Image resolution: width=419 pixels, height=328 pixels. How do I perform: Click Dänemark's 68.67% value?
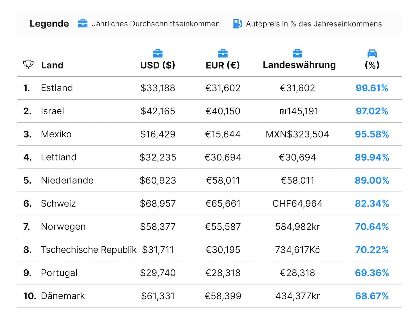372,296
